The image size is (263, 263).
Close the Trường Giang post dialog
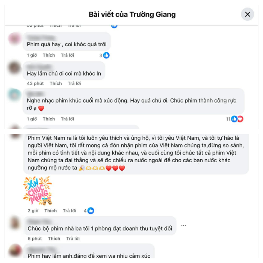pyautogui.click(x=247, y=14)
